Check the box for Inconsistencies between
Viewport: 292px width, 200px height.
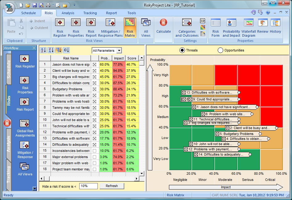coord(95,151)
